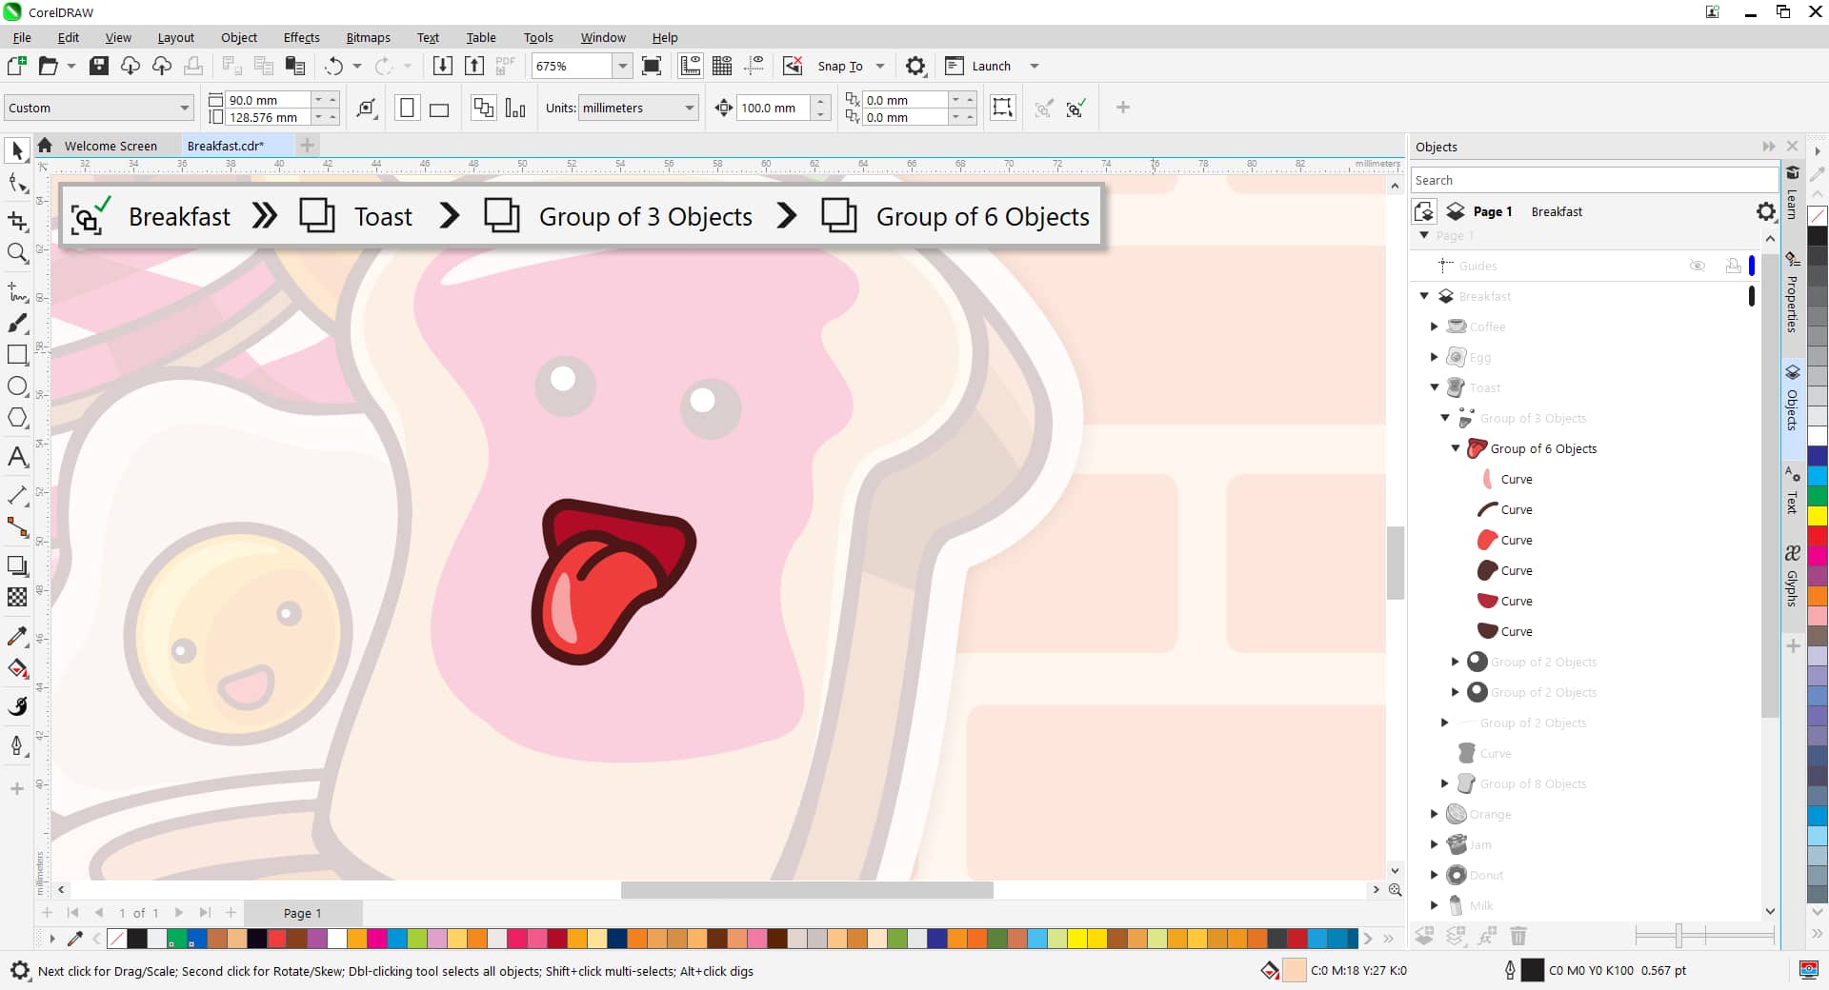Open the Window menu
The image size is (1829, 990).
click(x=603, y=37)
